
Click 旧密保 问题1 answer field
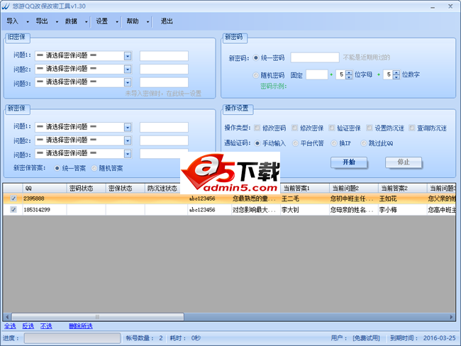point(164,56)
